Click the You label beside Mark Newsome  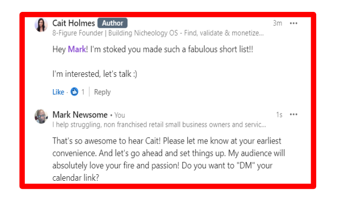119,115
